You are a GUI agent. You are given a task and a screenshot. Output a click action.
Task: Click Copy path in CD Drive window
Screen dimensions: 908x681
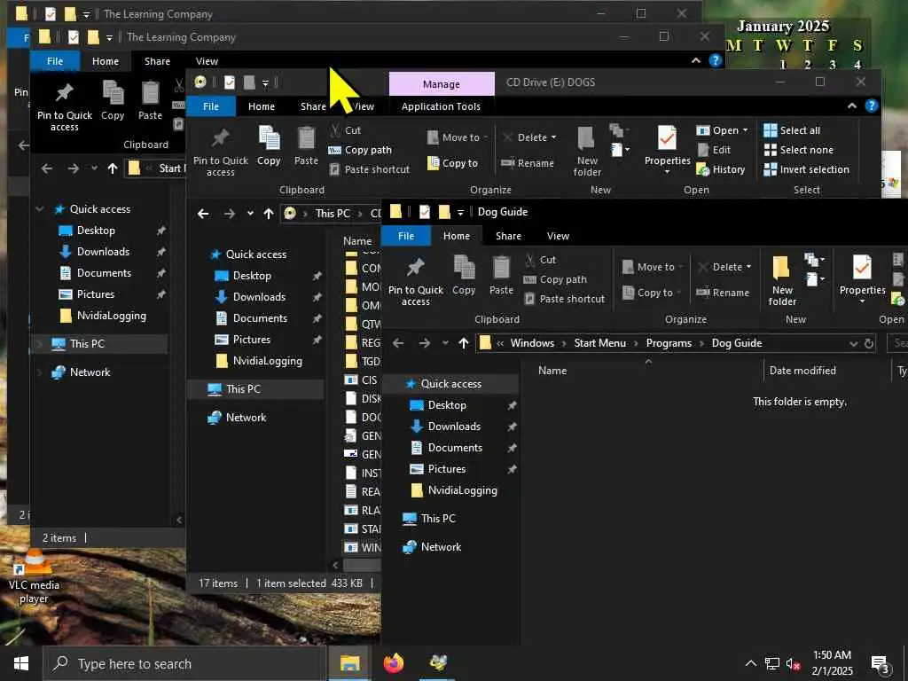pyautogui.click(x=360, y=150)
